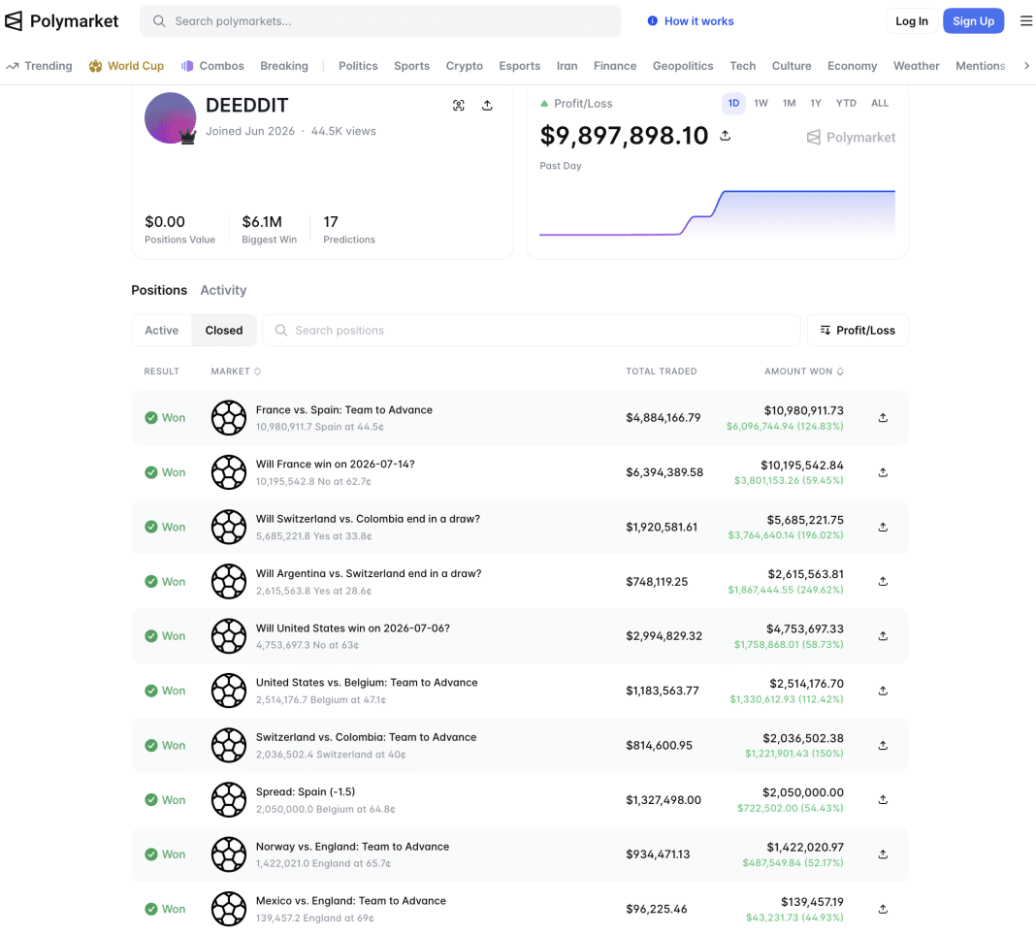Open the Activity tab
The width and height of the screenshot is (1036, 934).
(x=223, y=290)
